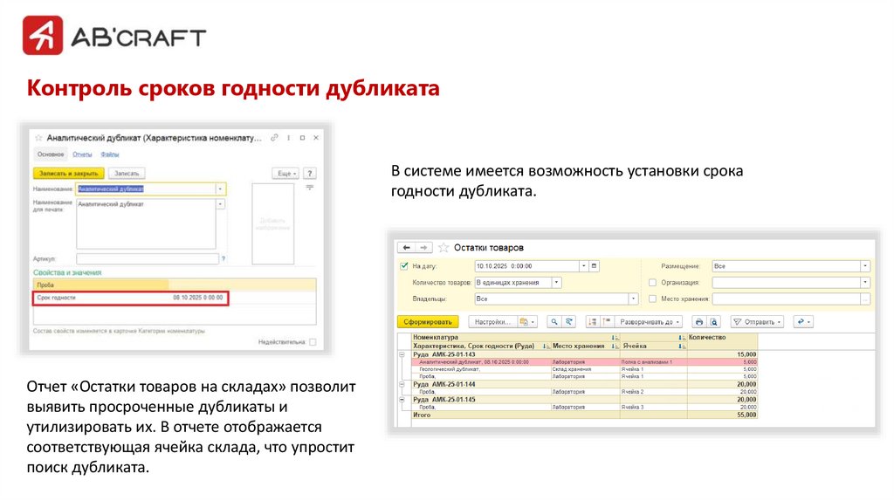This screenshot has width=894, height=501.
Task: Click the Наименование для печати text area
Action: [146, 224]
